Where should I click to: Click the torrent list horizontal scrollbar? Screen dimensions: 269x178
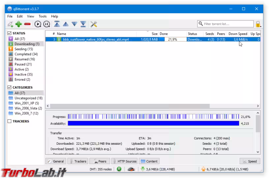[x=130, y=106]
